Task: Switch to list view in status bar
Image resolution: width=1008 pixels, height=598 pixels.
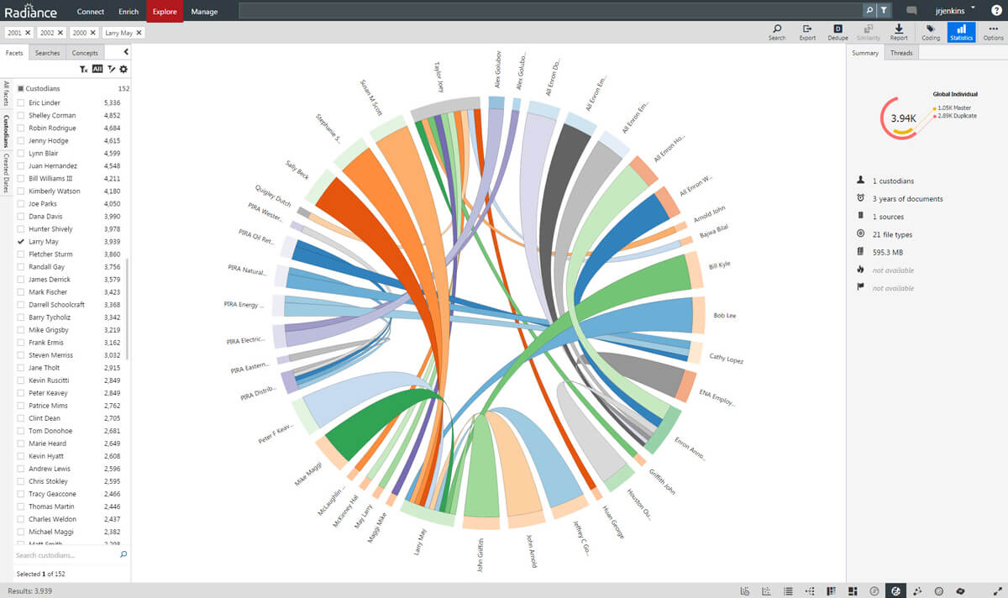Action: 788,590
